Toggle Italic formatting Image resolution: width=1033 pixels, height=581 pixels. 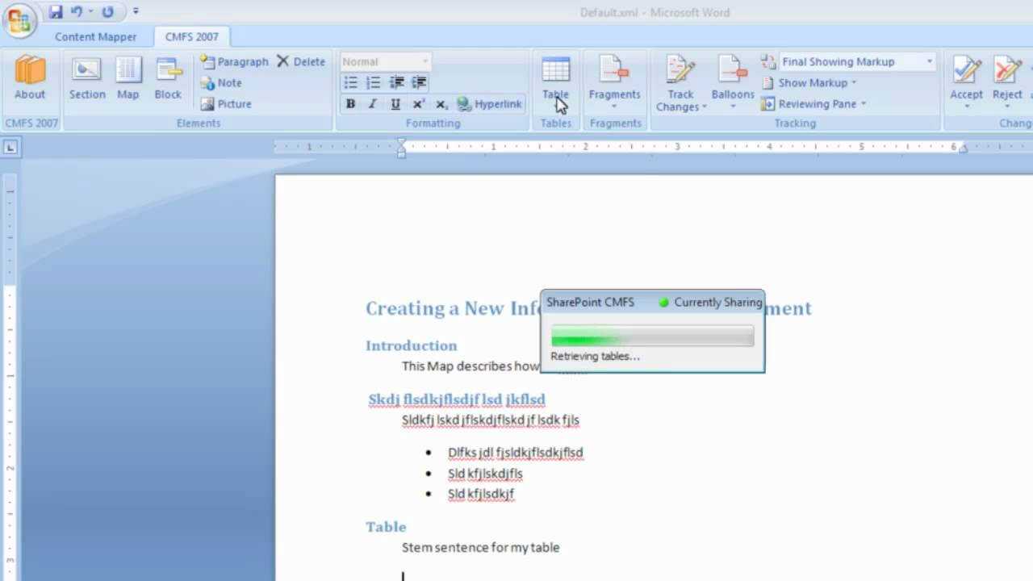click(x=372, y=104)
